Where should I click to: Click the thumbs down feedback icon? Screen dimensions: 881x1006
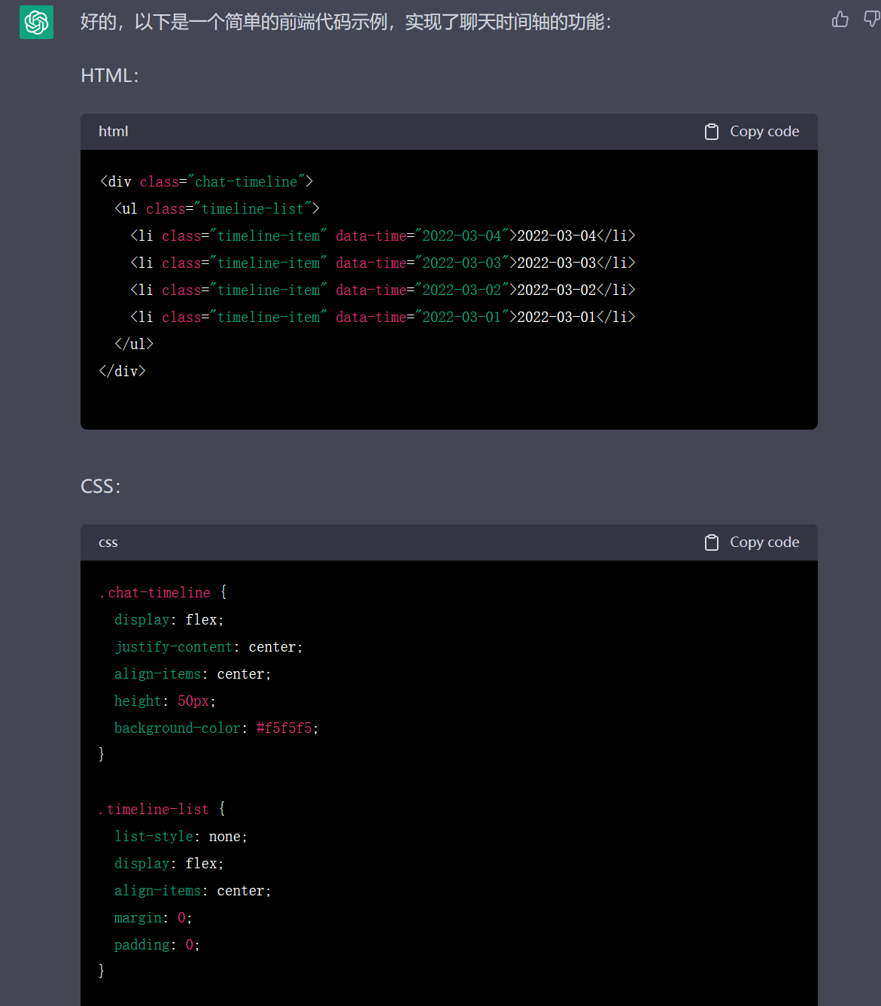pyautogui.click(x=871, y=20)
